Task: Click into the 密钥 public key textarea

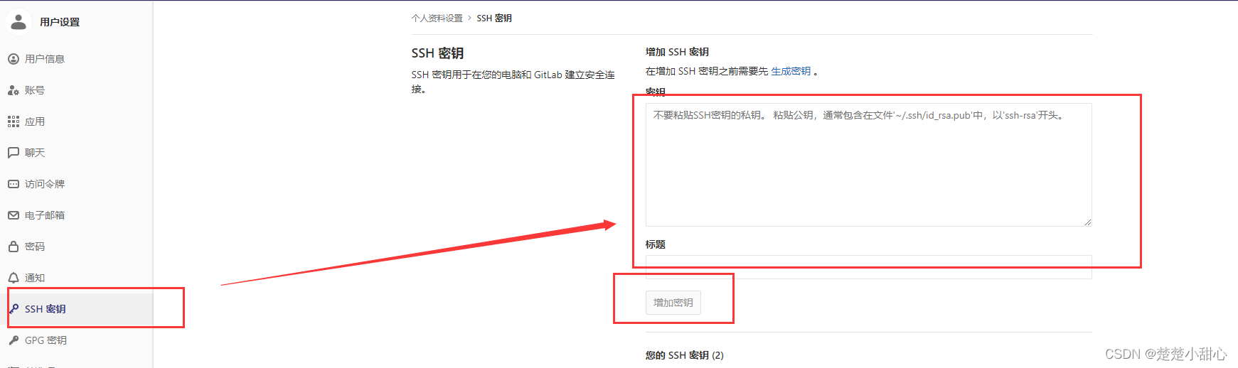Action: click(x=868, y=165)
